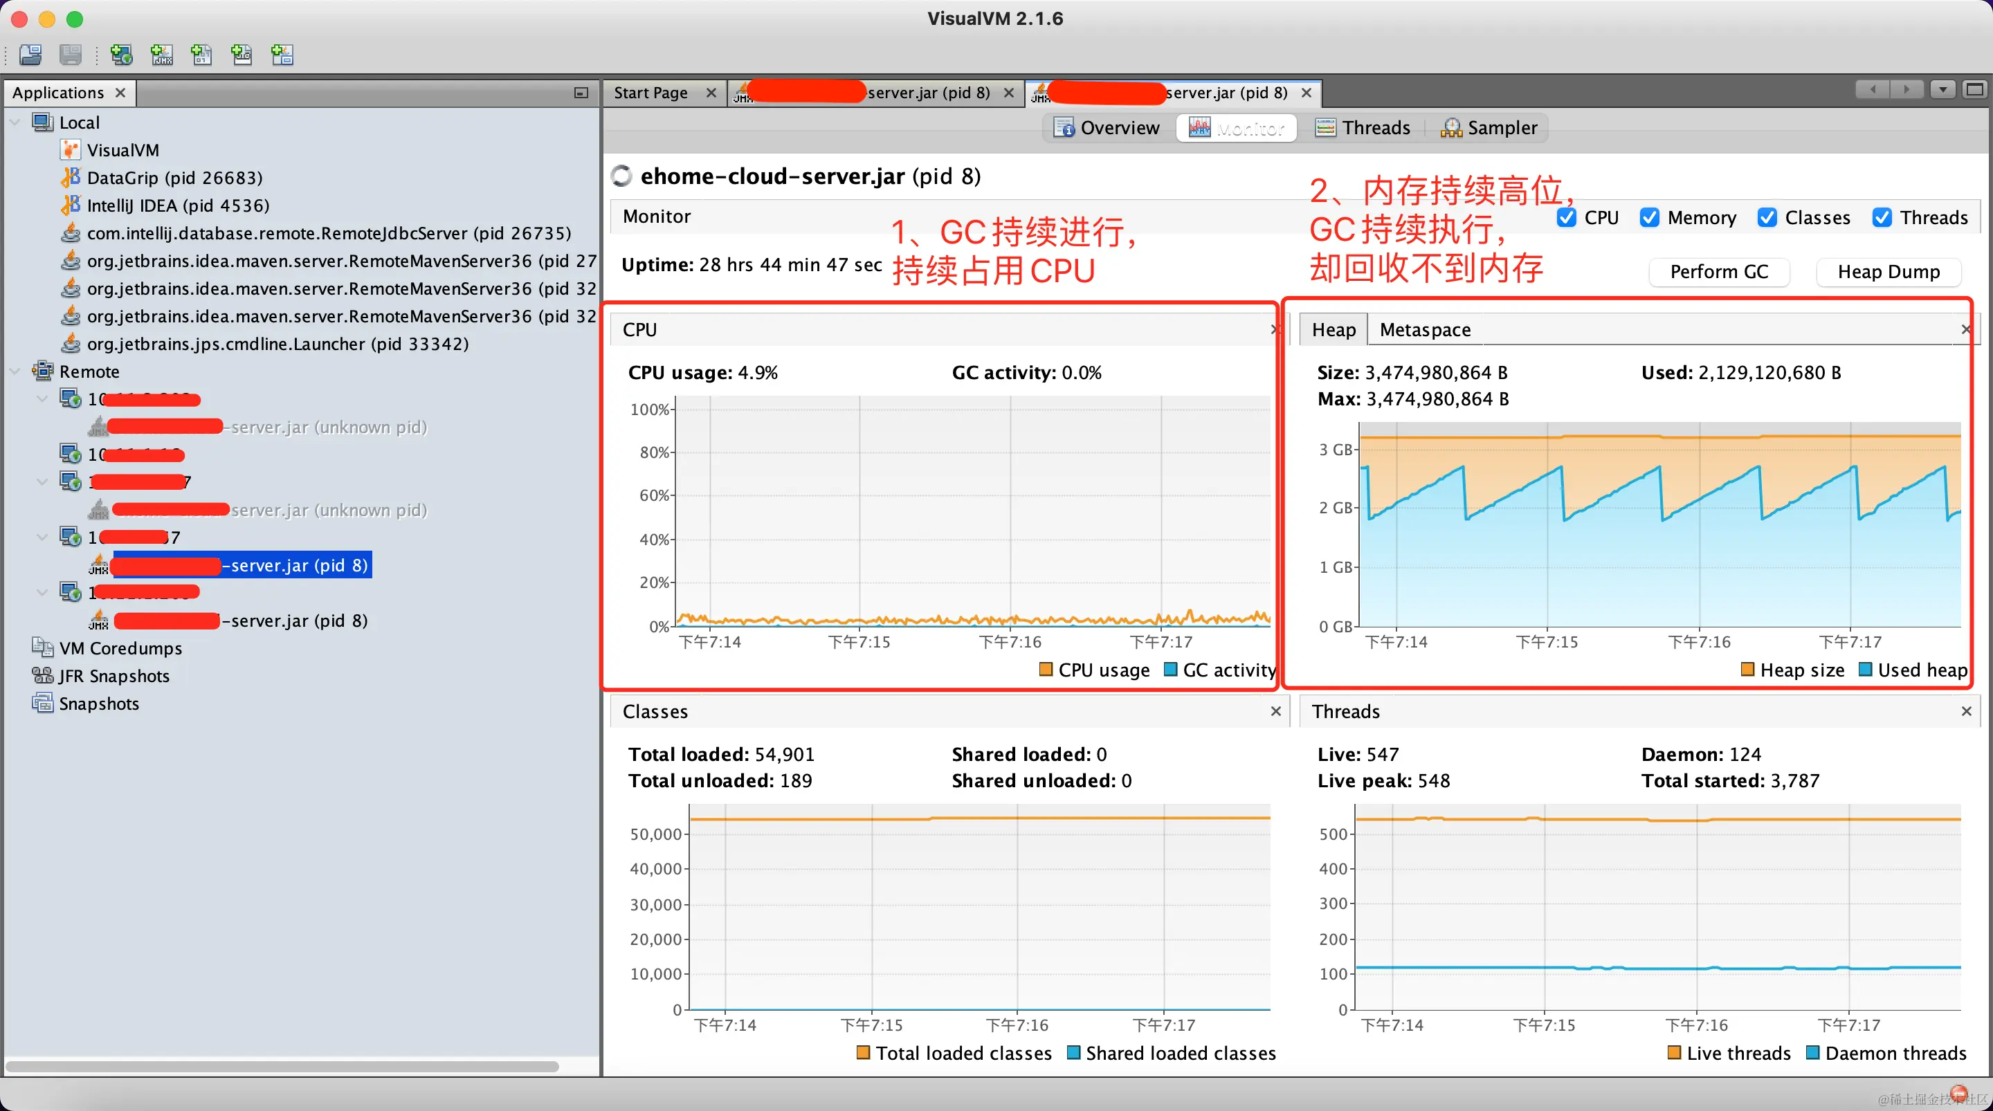Click Add VM Coredump toolbar icon
The height and width of the screenshot is (1111, 1993).
pyautogui.click(x=202, y=55)
